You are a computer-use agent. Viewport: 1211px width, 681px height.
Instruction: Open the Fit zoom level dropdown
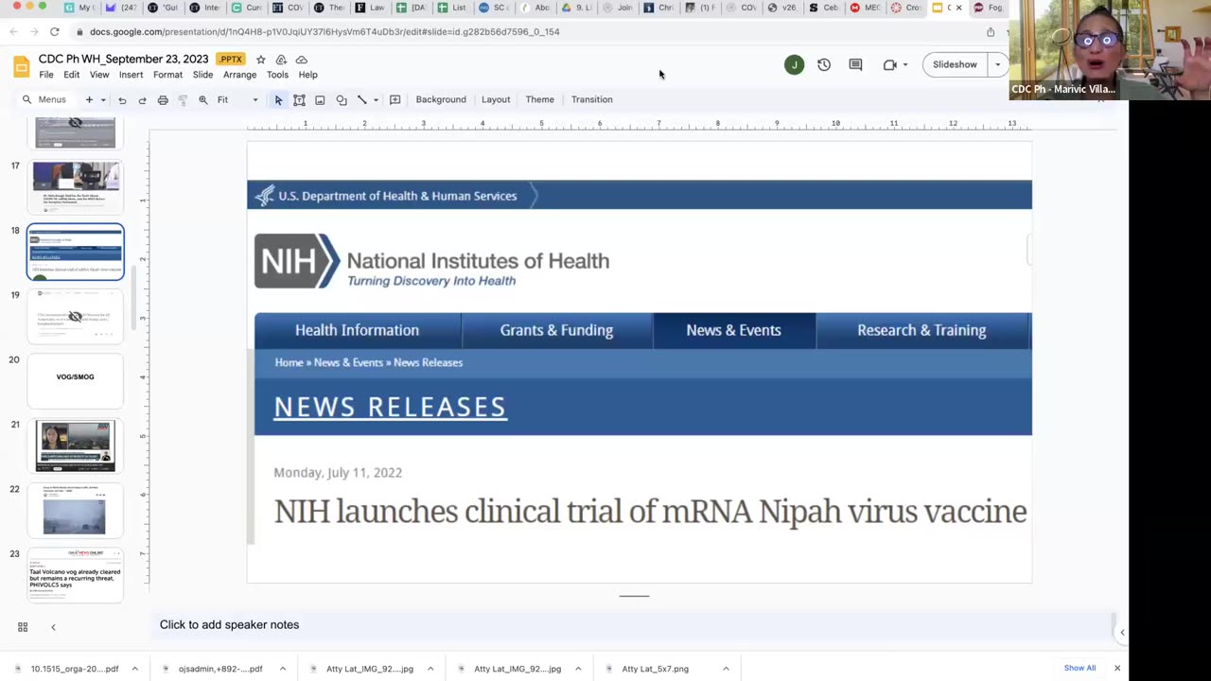pos(237,99)
